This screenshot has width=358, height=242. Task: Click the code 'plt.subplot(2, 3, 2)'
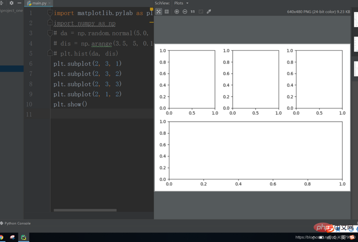[x=87, y=73]
